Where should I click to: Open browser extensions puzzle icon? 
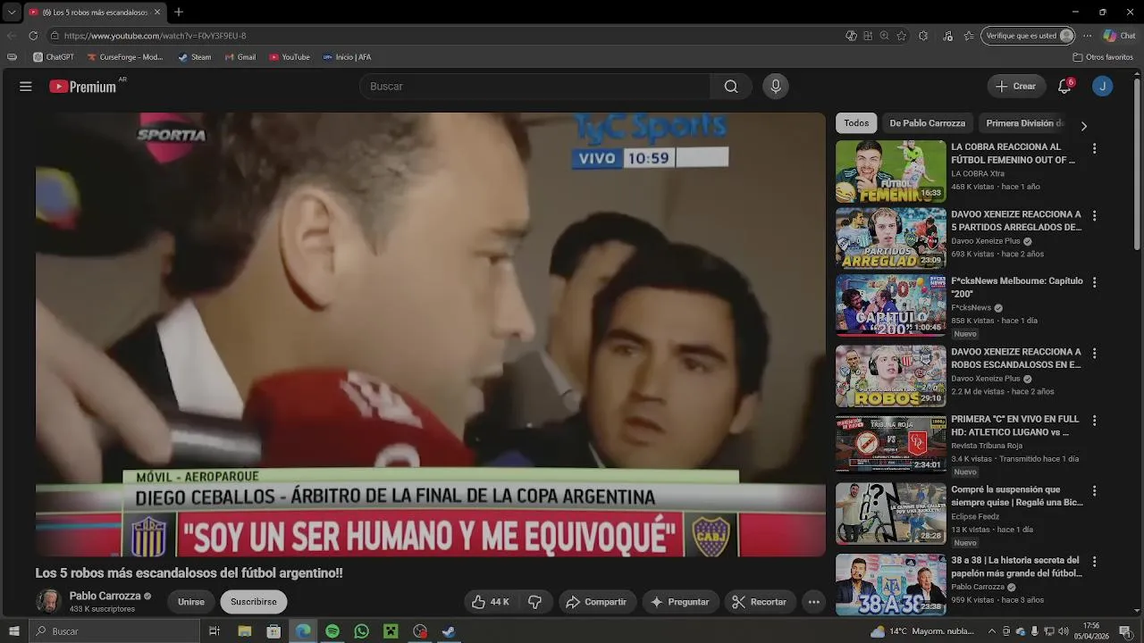(x=923, y=36)
